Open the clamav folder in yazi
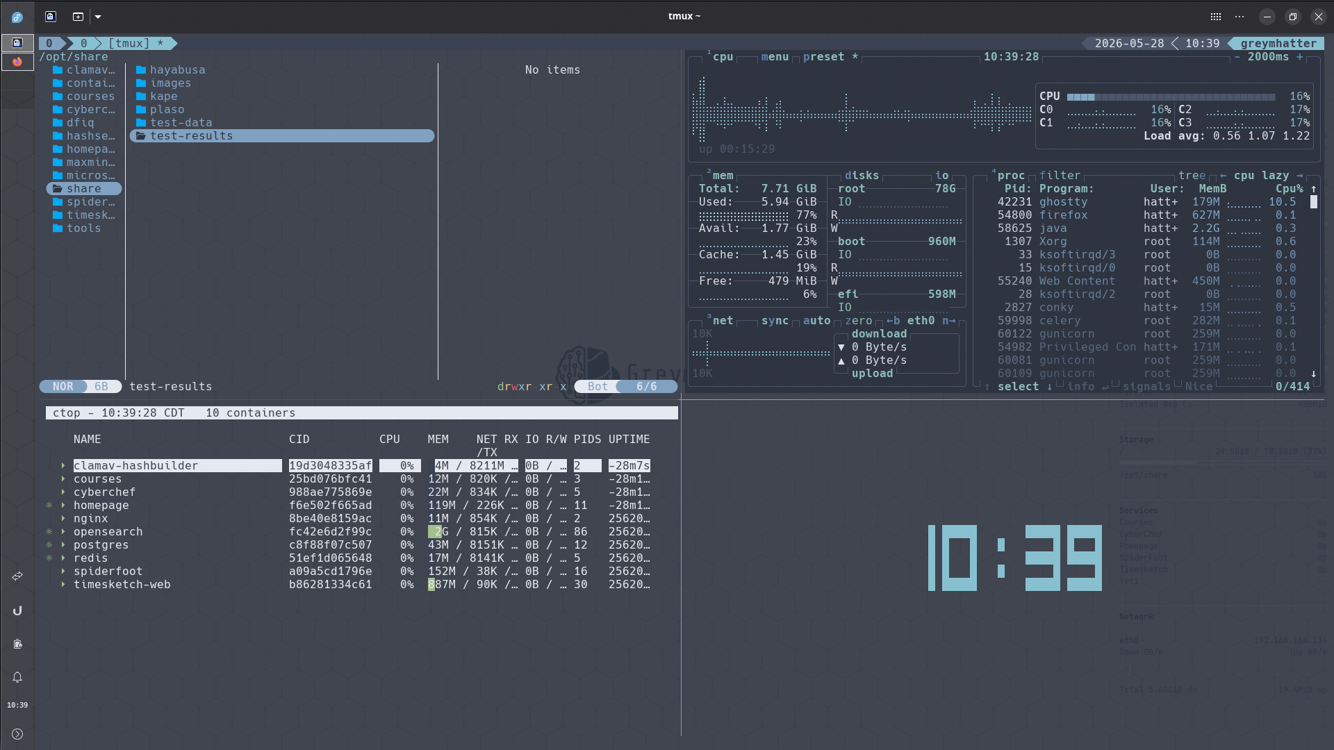The image size is (1334, 750). pos(84,69)
